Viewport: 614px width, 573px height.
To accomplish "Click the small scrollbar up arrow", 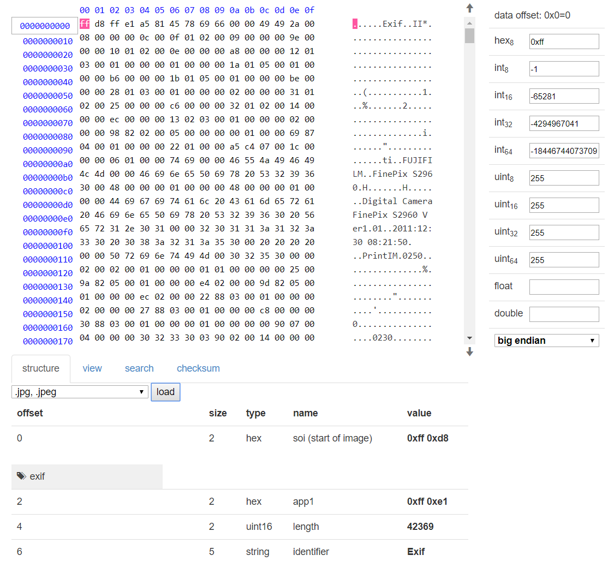I will (x=469, y=23).
